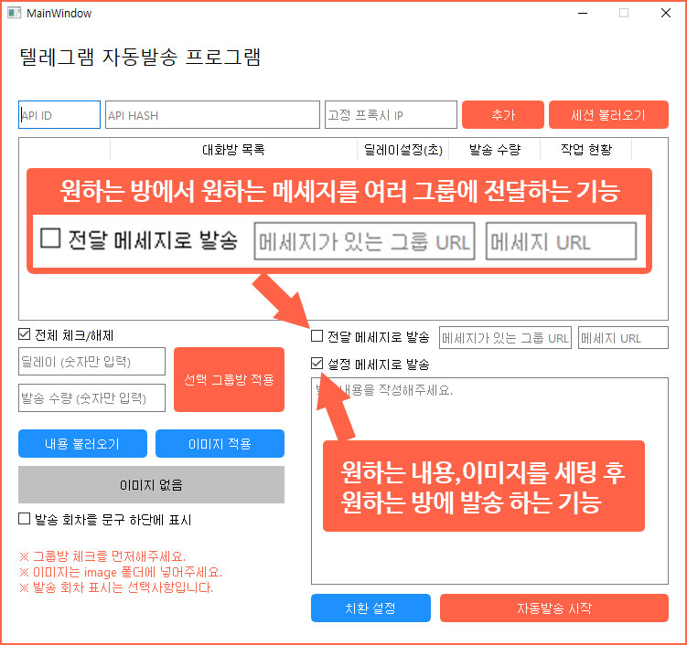Uncheck the 설정 메세지로 발송 checkbox
This screenshot has width=687, height=645.
pyautogui.click(x=317, y=364)
